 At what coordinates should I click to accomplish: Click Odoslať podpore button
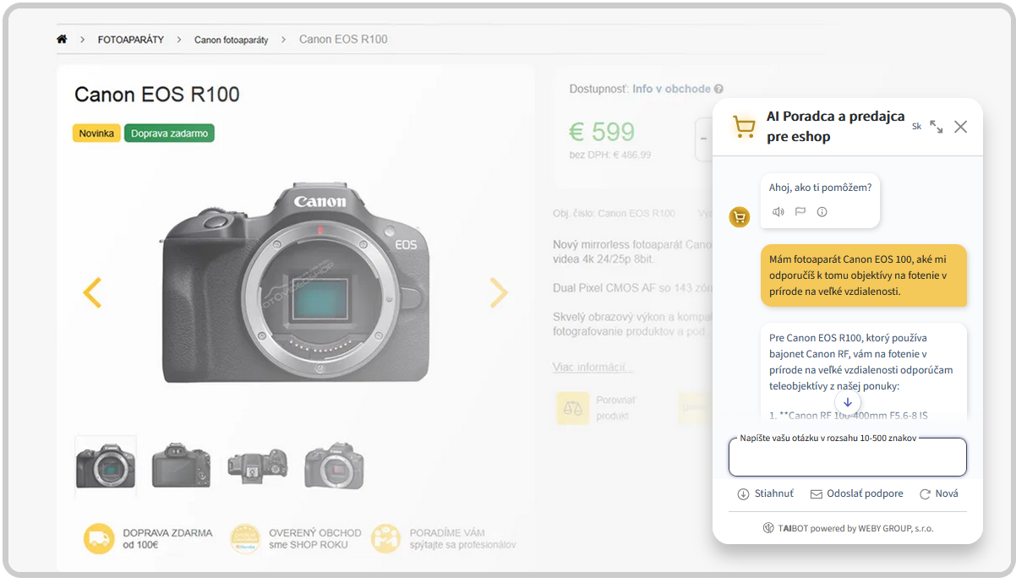(x=856, y=493)
